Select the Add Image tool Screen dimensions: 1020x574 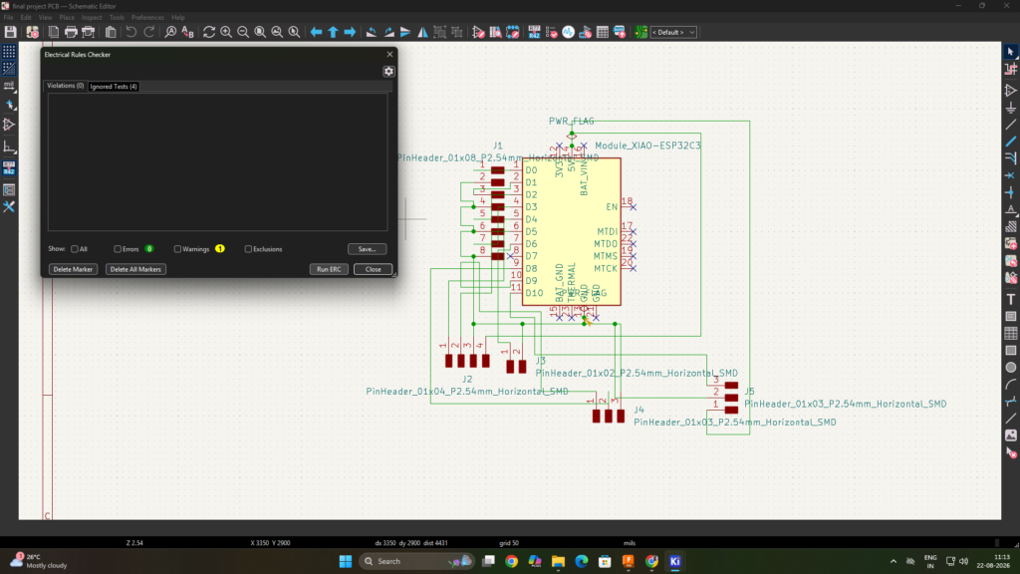[x=1011, y=435]
